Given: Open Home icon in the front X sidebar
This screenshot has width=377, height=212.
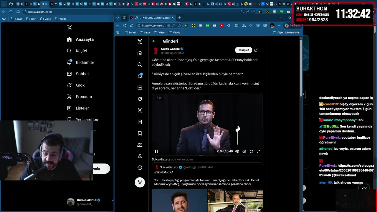Looking at the screenshot, I should coord(140,53).
